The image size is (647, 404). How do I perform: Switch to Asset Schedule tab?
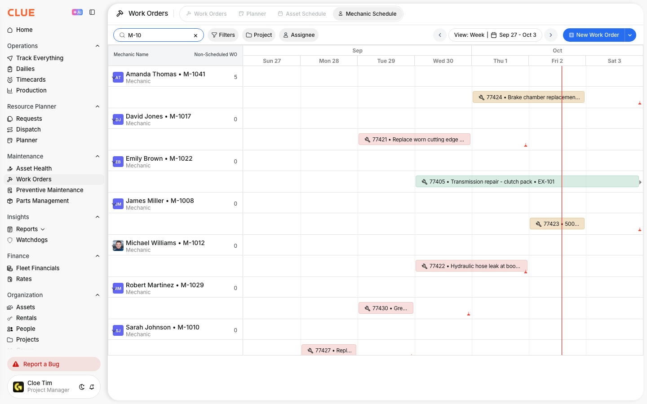coord(301,14)
